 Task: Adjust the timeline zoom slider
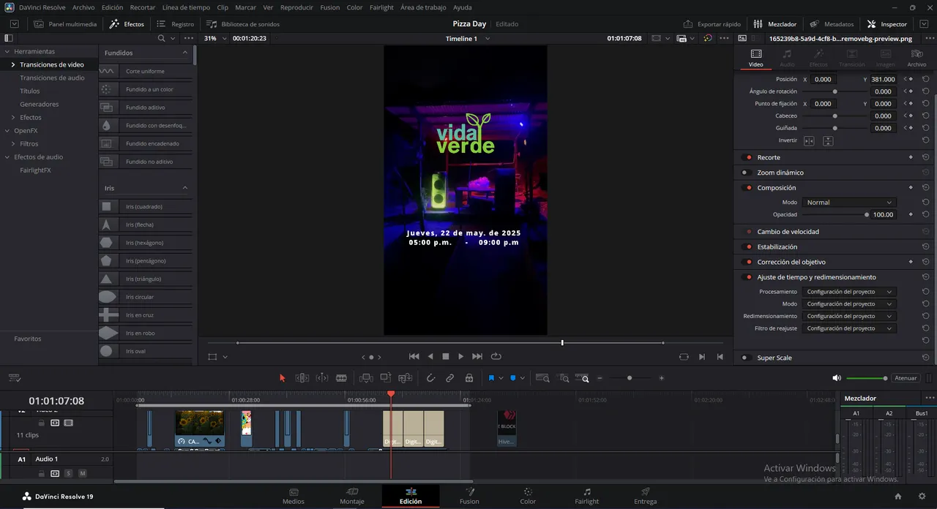(x=630, y=378)
